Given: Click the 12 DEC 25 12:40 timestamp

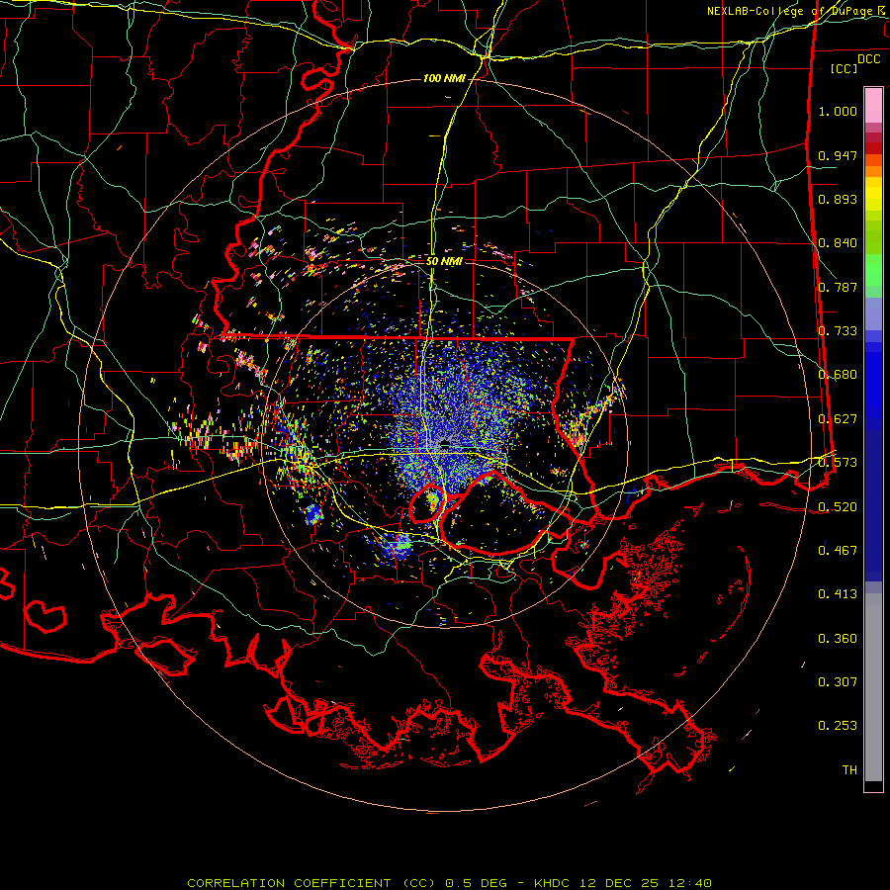Looking at the screenshot, I should [646, 883].
